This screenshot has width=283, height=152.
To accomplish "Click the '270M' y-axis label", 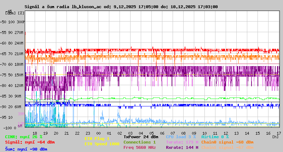I will point(20,33).
